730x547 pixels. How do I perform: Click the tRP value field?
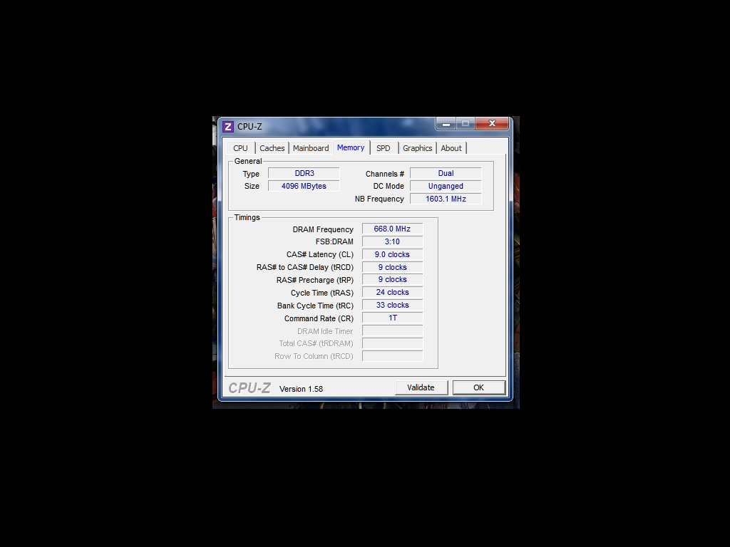click(393, 279)
